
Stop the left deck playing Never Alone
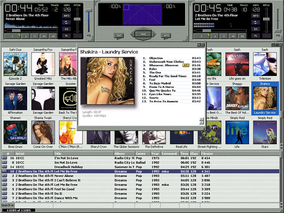tap(26, 36)
